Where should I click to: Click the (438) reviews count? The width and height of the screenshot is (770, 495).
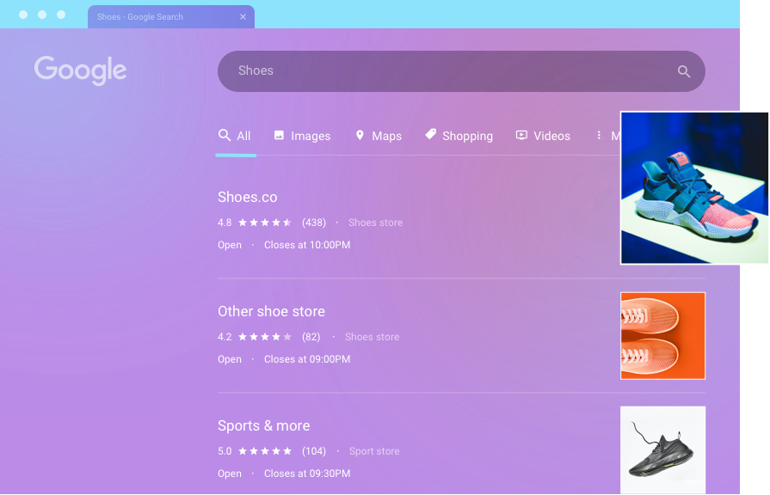click(x=314, y=223)
